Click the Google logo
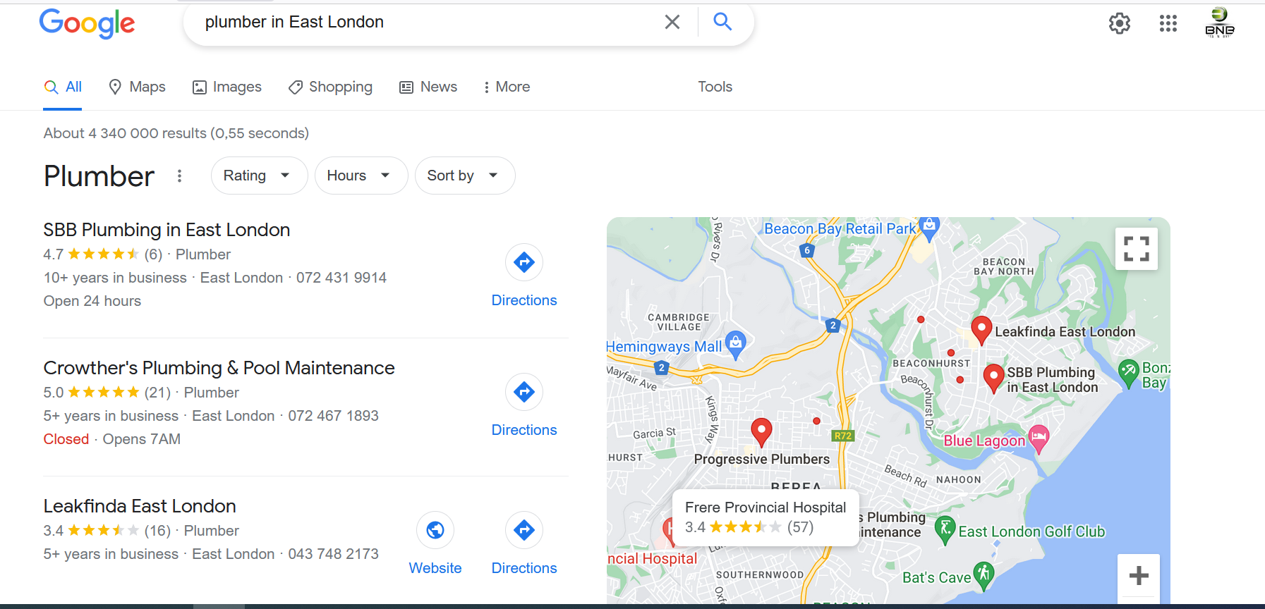This screenshot has width=1265, height=609. [x=87, y=23]
